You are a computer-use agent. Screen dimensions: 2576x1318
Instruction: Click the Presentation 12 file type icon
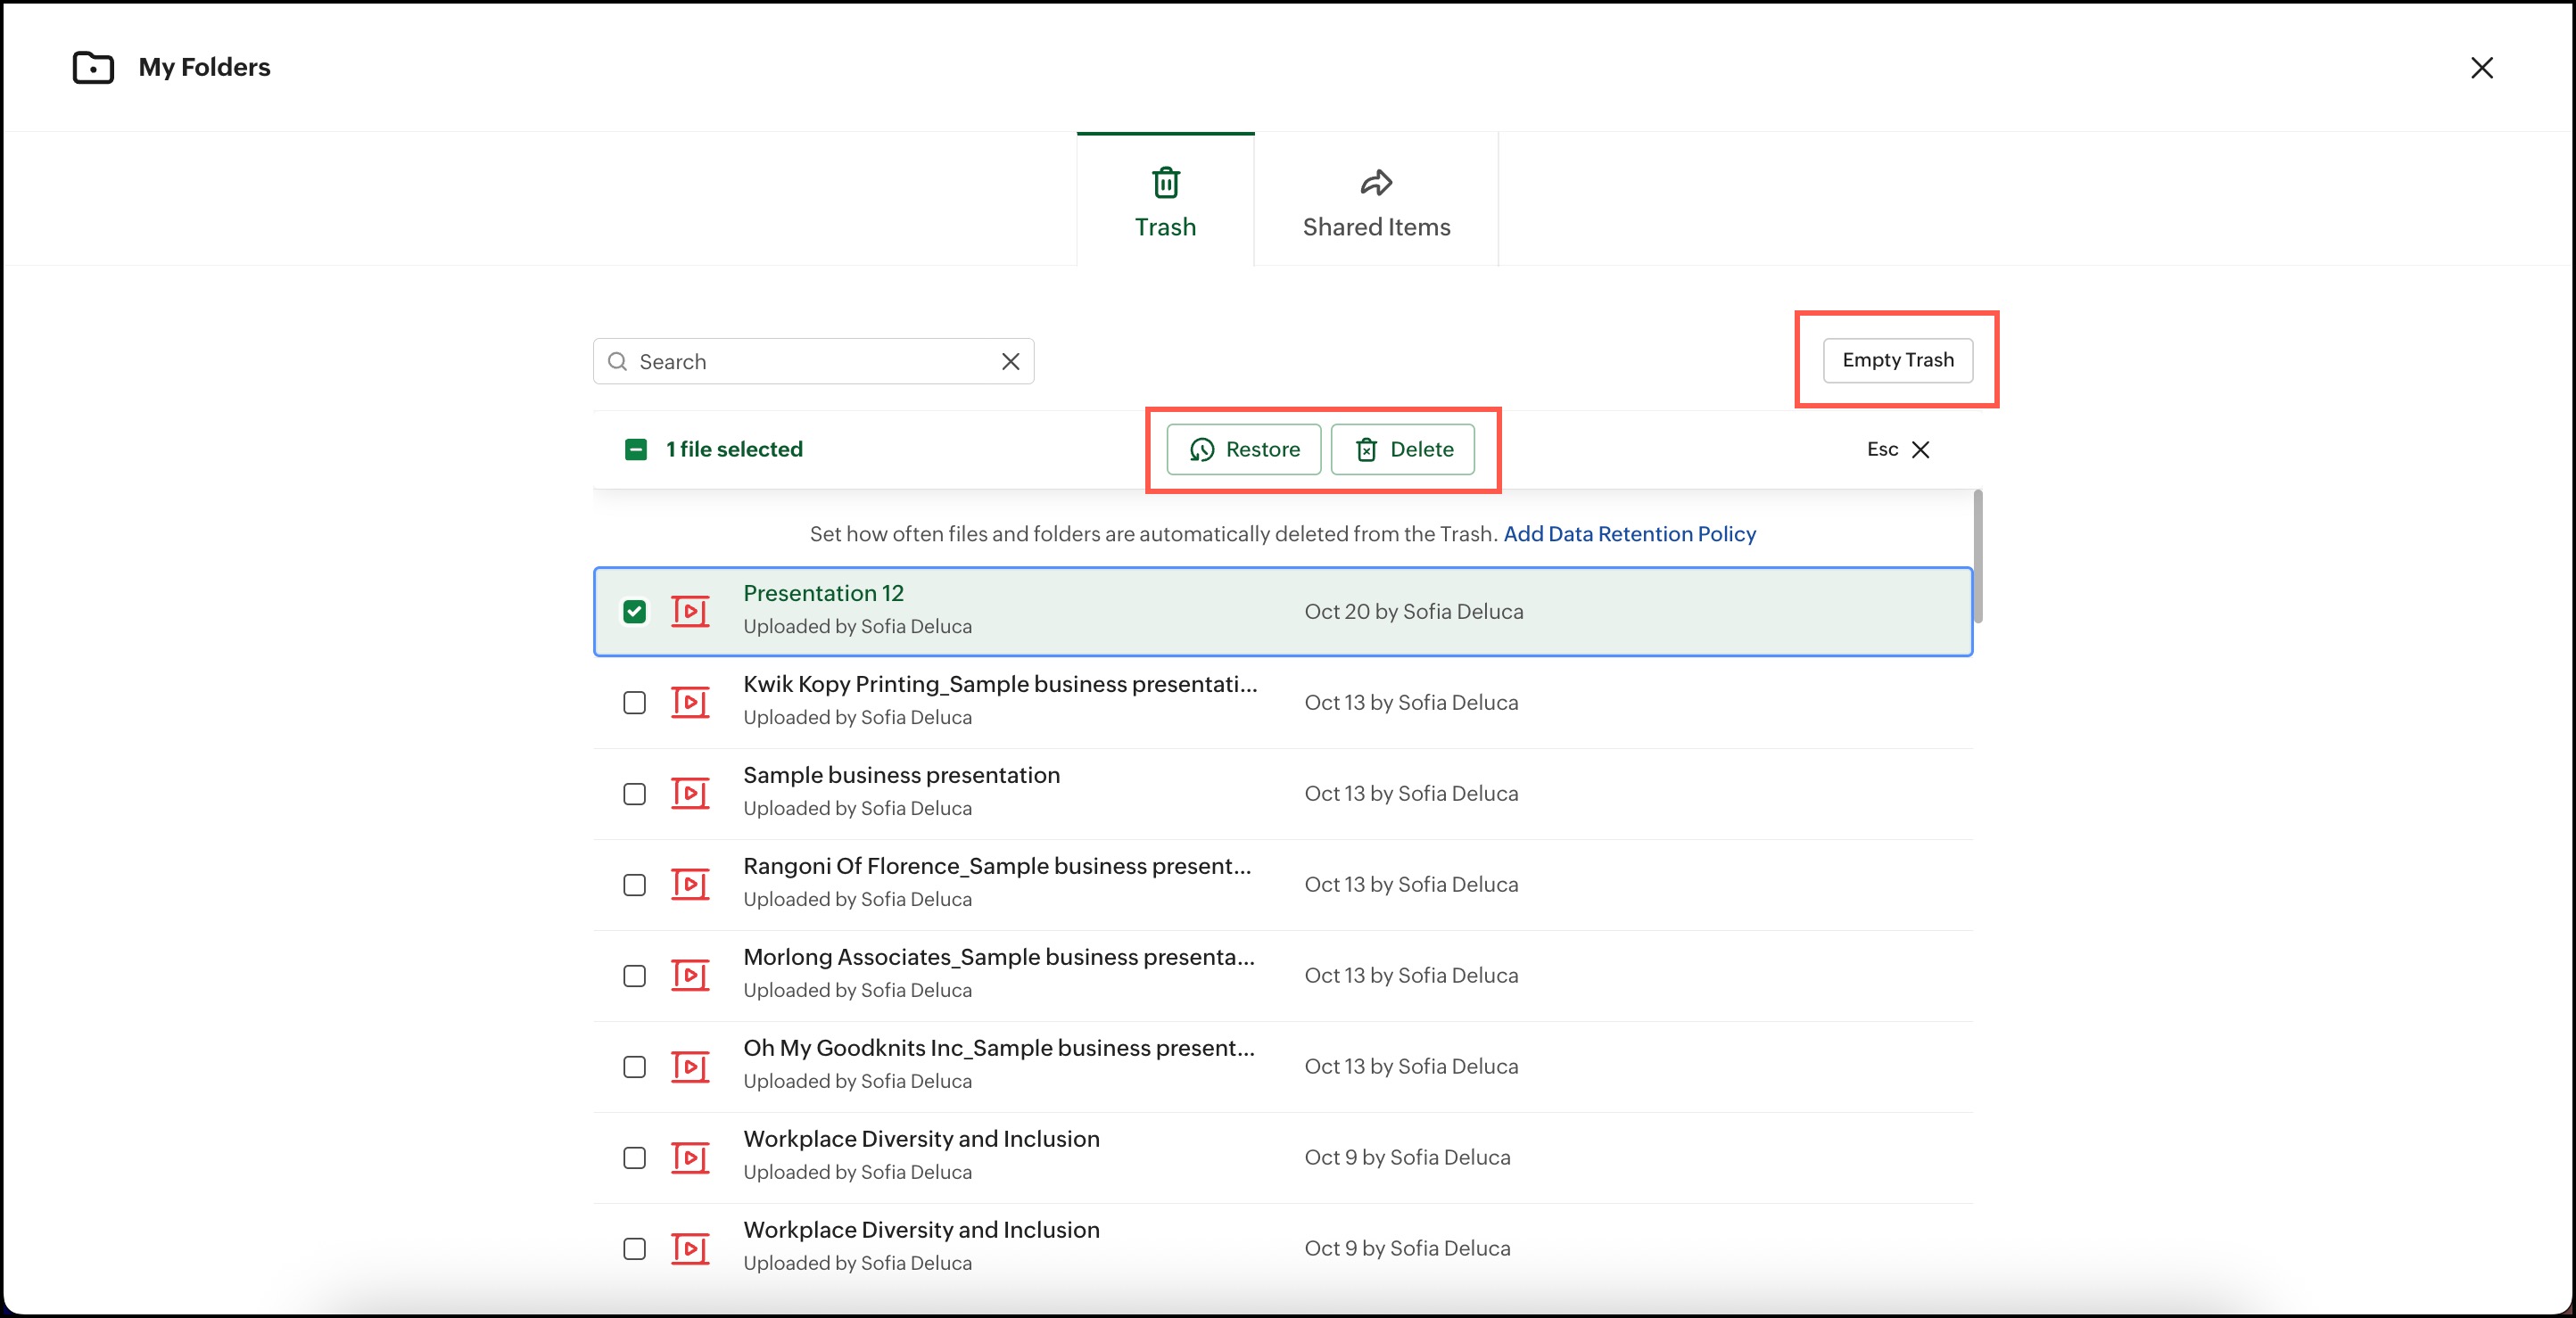[690, 611]
